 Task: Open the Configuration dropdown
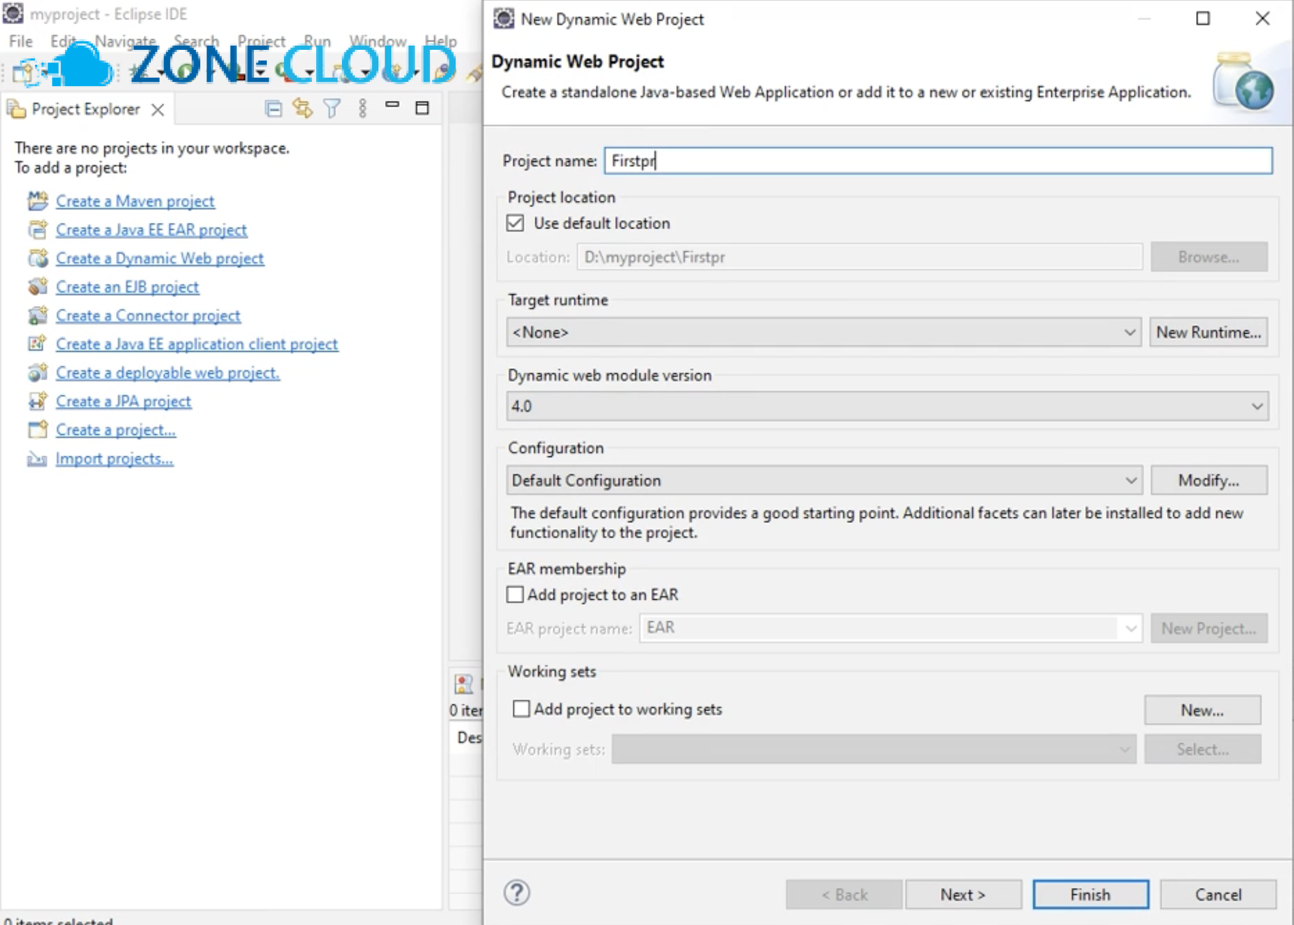pyautogui.click(x=824, y=480)
